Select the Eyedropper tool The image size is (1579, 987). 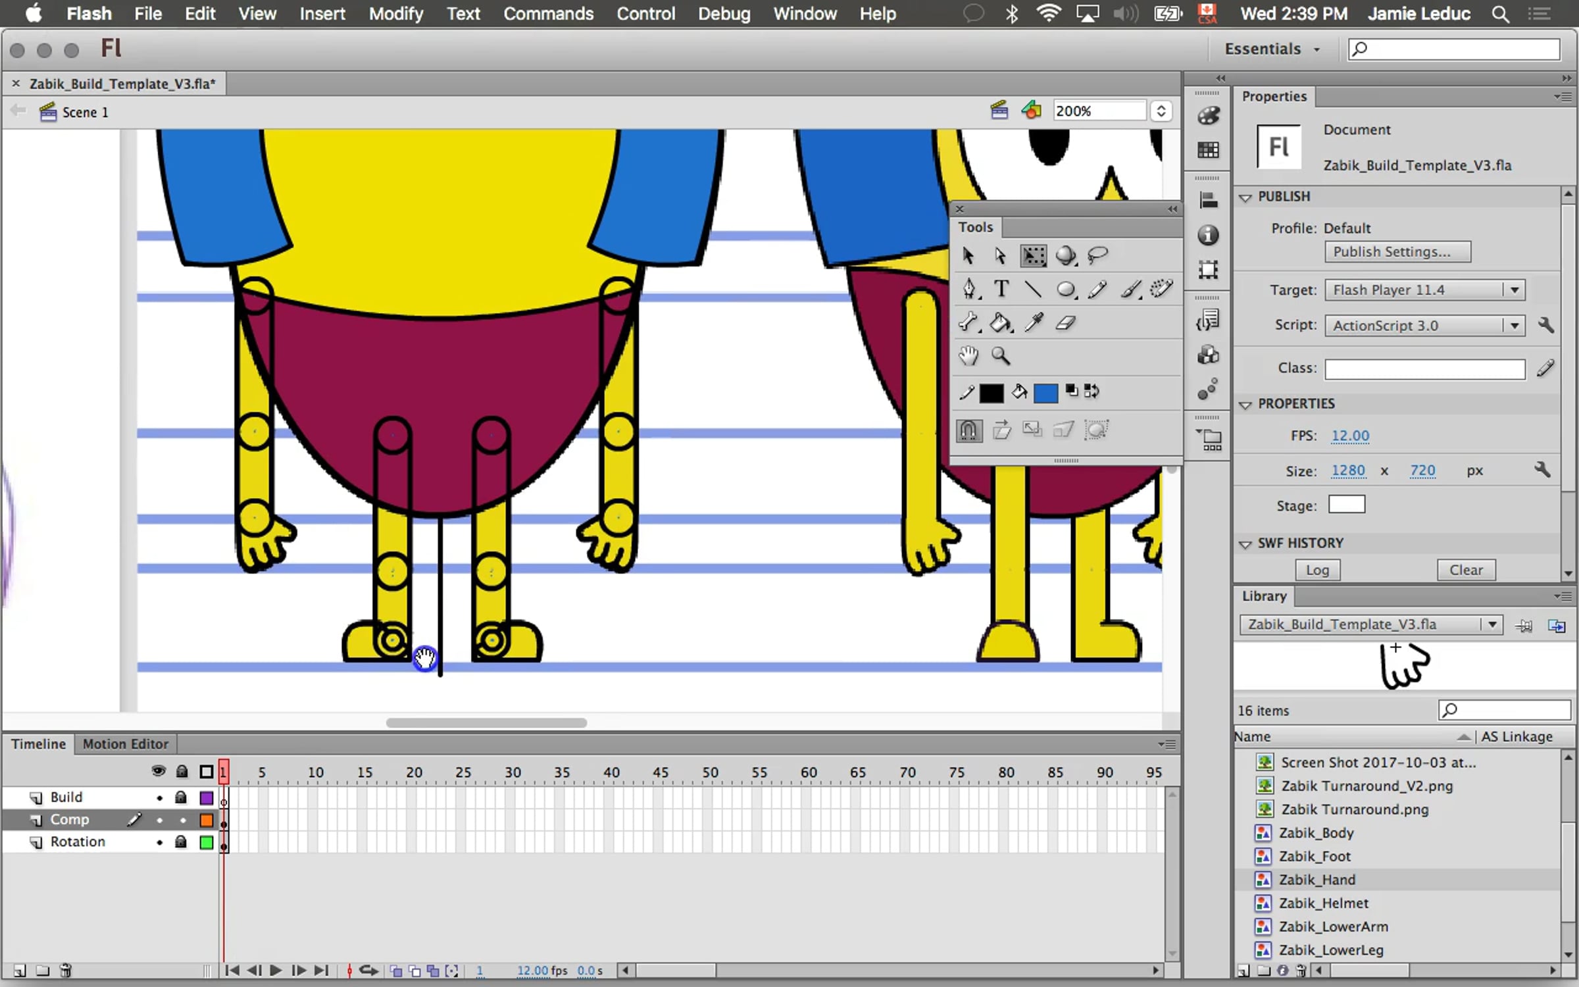[x=1034, y=322]
